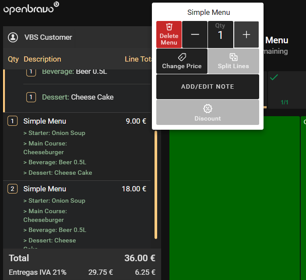Click the Total 36.00 € amount bar
306x280 pixels.
click(82, 258)
